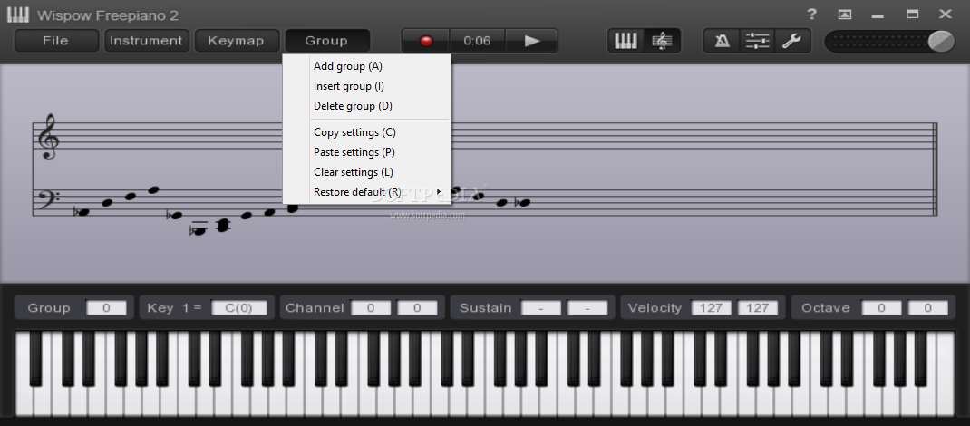
Task: Click the Key C(0) field
Action: point(239,308)
